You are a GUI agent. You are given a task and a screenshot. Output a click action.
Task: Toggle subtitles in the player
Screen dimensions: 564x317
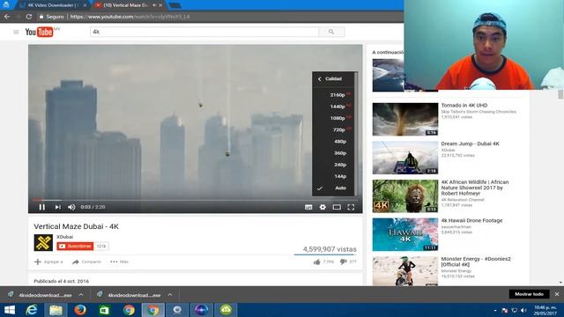point(308,207)
